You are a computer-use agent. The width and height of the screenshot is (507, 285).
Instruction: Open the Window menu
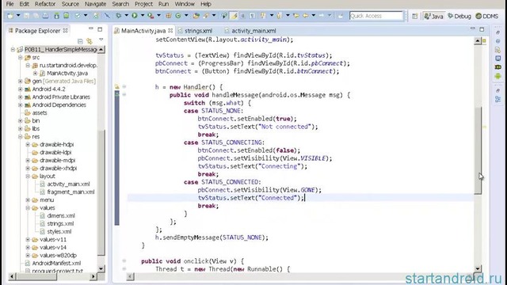coord(185,4)
